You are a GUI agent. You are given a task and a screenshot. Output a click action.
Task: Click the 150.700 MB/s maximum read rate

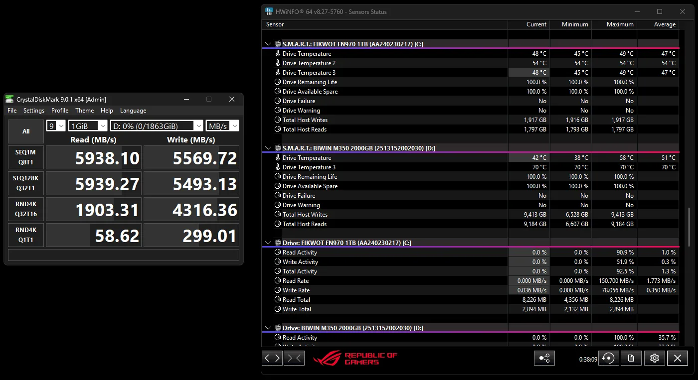coord(616,281)
